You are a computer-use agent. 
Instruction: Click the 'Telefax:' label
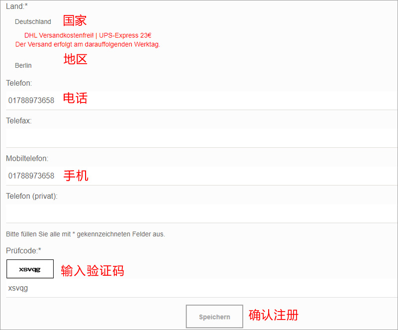pyautogui.click(x=19, y=120)
